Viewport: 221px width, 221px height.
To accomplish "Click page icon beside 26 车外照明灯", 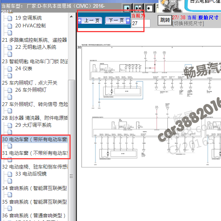I will [x=10, y=90].
